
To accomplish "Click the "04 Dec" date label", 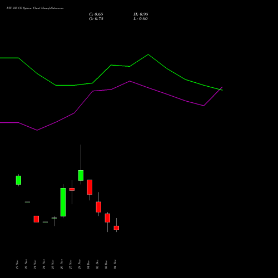I will click(x=115, y=265).
